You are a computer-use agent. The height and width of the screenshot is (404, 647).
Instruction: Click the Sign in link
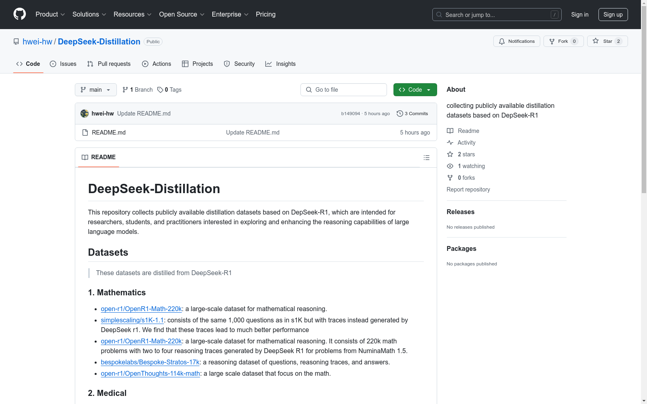pyautogui.click(x=580, y=15)
